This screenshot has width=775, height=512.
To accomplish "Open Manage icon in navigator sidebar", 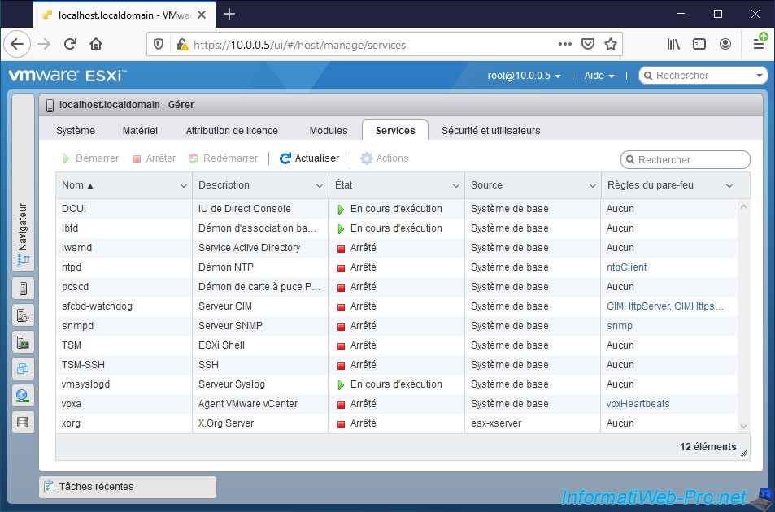I will pyautogui.click(x=23, y=315).
